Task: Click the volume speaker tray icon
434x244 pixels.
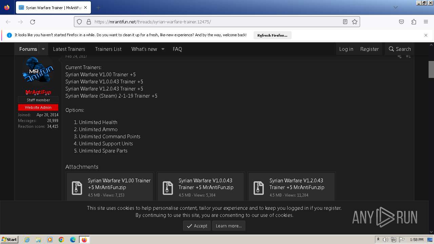Action: click(x=386, y=240)
